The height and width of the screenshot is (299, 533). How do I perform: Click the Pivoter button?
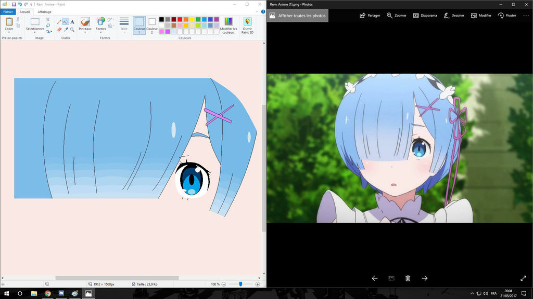[x=507, y=16]
